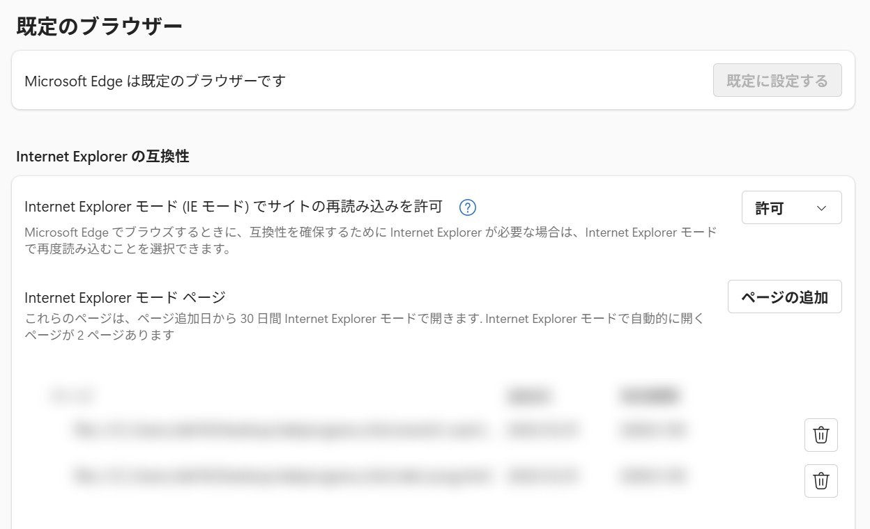Click the second row's added date value
The image size is (870, 529).
click(x=543, y=477)
